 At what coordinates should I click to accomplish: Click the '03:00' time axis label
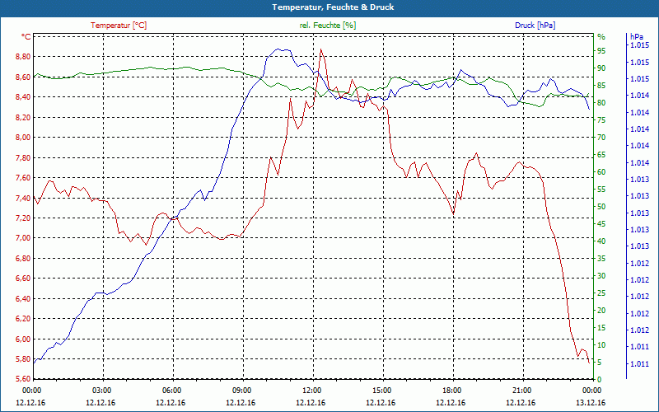(x=100, y=391)
